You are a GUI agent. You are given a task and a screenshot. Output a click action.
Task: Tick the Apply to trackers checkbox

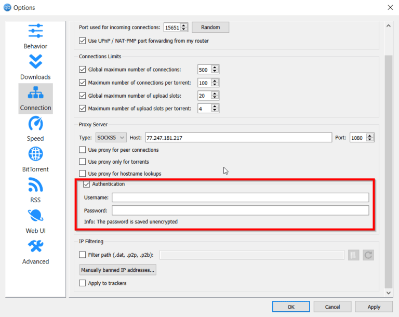point(82,283)
